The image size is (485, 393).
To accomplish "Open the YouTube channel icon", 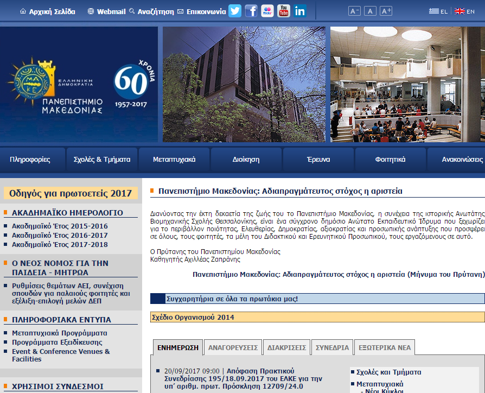I will click(284, 11).
